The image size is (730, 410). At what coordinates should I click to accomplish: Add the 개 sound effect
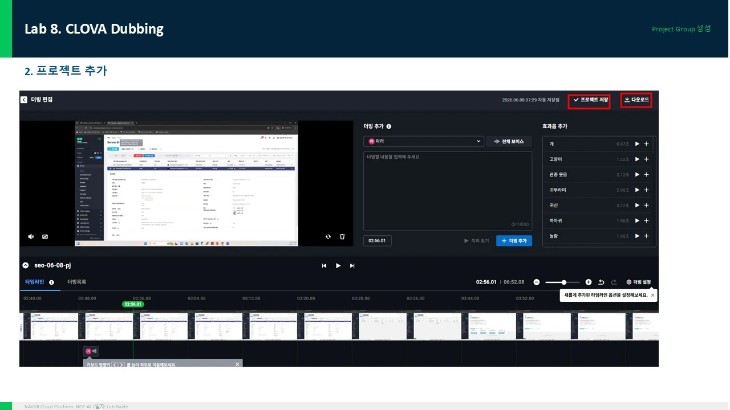pyautogui.click(x=646, y=144)
